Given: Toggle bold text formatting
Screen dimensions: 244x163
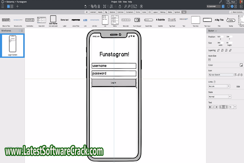Looking at the screenshot, I should (x=210, y=107).
